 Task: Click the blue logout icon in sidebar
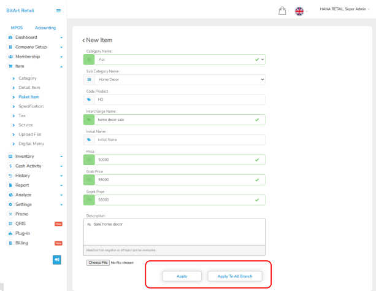57,260
